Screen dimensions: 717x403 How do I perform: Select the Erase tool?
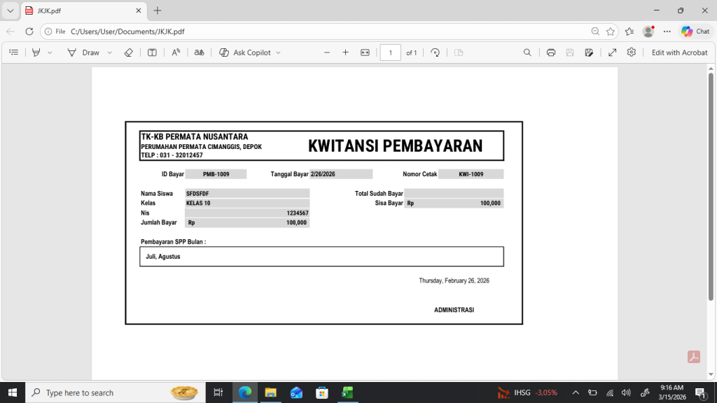128,52
